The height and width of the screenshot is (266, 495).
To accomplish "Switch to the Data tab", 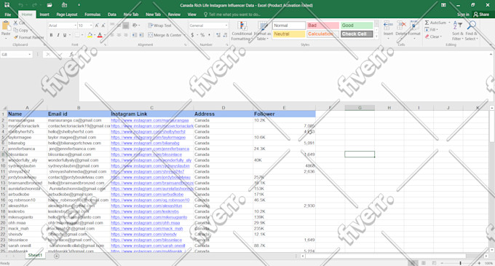I will pos(112,15).
